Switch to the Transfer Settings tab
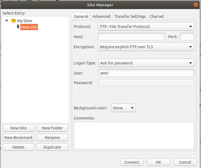This screenshot has height=168, width=201. (x=130, y=16)
